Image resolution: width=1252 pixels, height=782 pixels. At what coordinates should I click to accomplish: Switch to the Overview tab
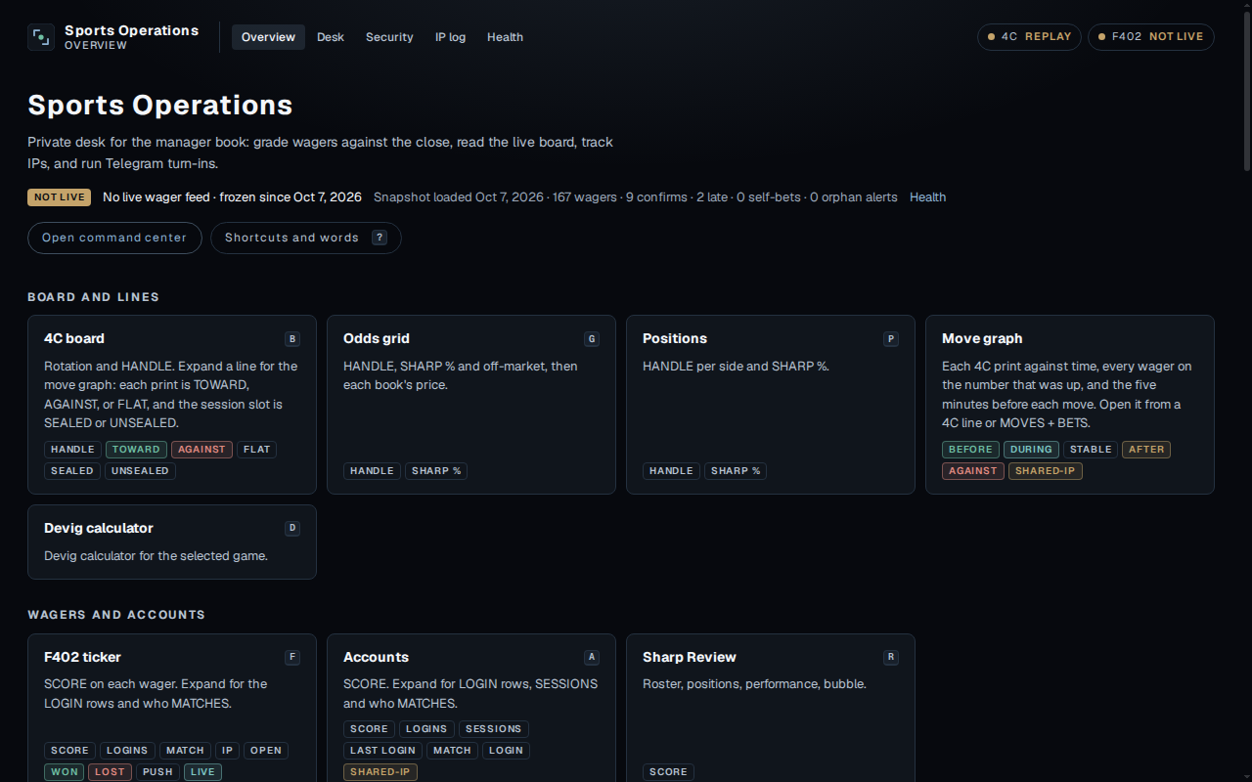pyautogui.click(x=268, y=37)
